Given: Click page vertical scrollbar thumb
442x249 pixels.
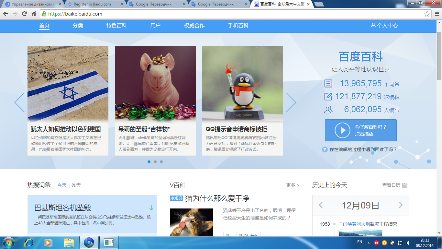Looking at the screenshot, I should pos(439,56).
